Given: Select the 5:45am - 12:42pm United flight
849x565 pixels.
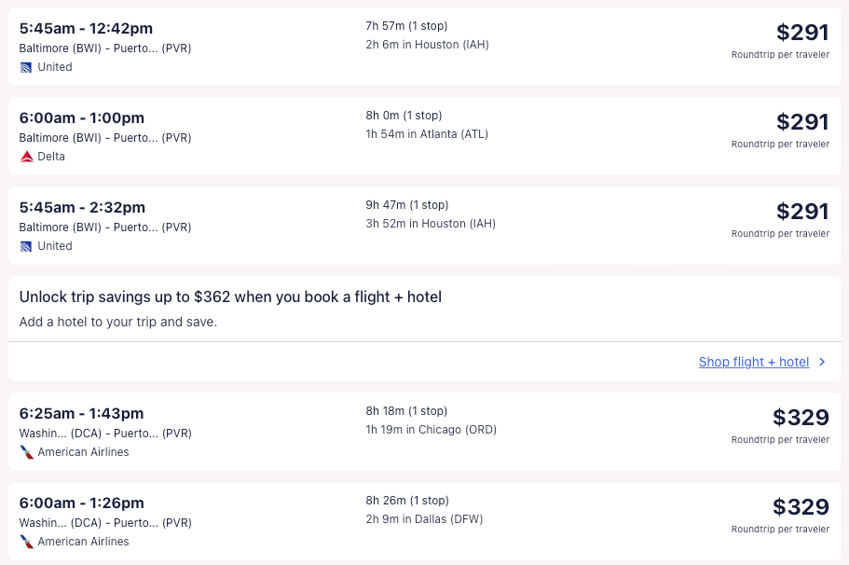Looking at the screenshot, I should [x=86, y=29].
